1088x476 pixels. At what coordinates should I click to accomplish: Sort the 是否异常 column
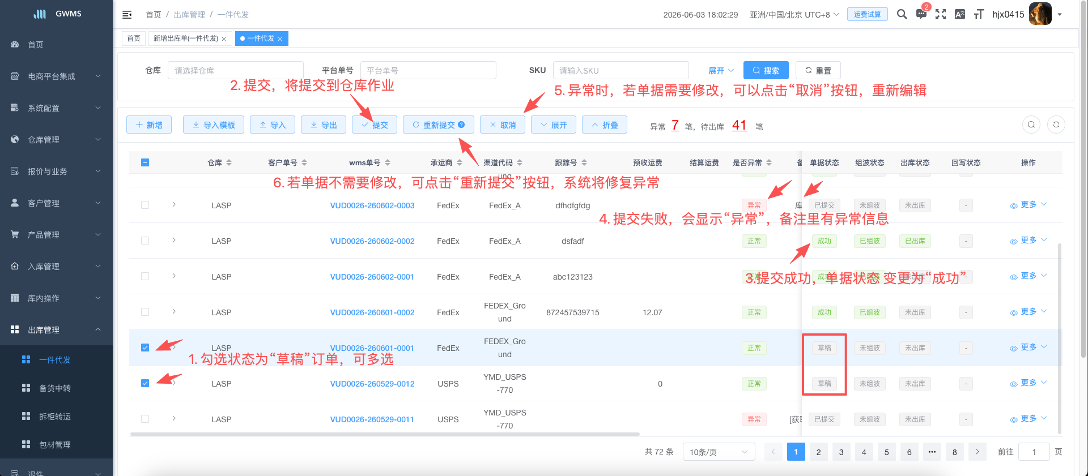769,162
